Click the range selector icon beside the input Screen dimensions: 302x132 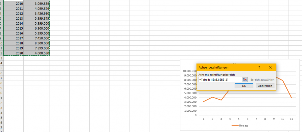245,80
